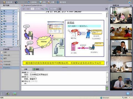Toggle camera icon for user 吴...

coord(13,11)
